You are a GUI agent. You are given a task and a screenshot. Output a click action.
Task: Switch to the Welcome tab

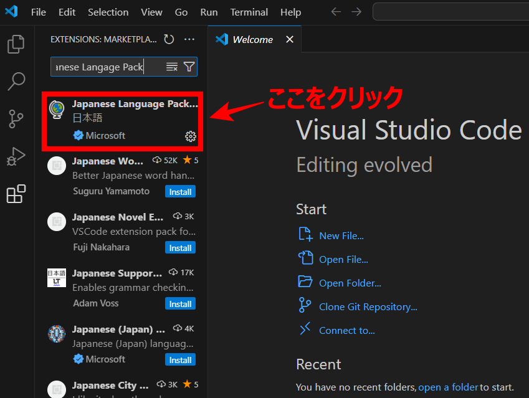[253, 39]
